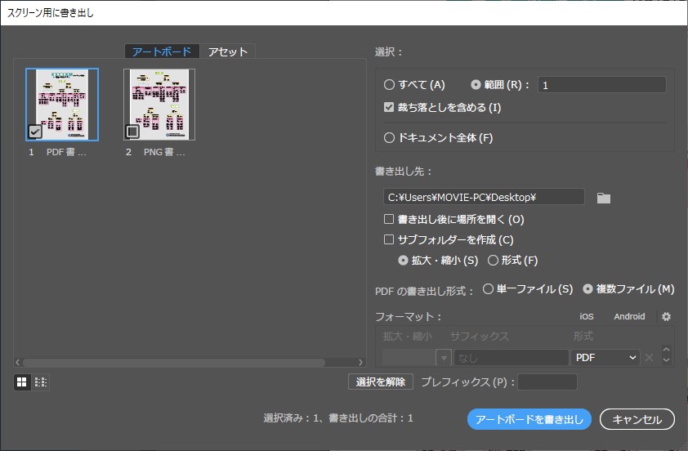Open advanced format settings gear icon

pyautogui.click(x=666, y=317)
